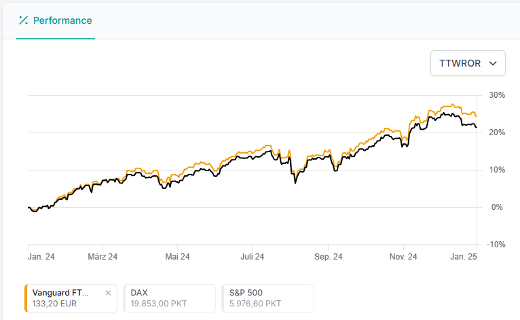Click the Jan. 25 x-axis label

click(x=465, y=257)
